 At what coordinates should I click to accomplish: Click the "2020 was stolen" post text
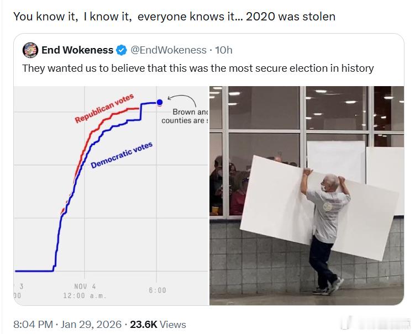pyautogui.click(x=174, y=17)
